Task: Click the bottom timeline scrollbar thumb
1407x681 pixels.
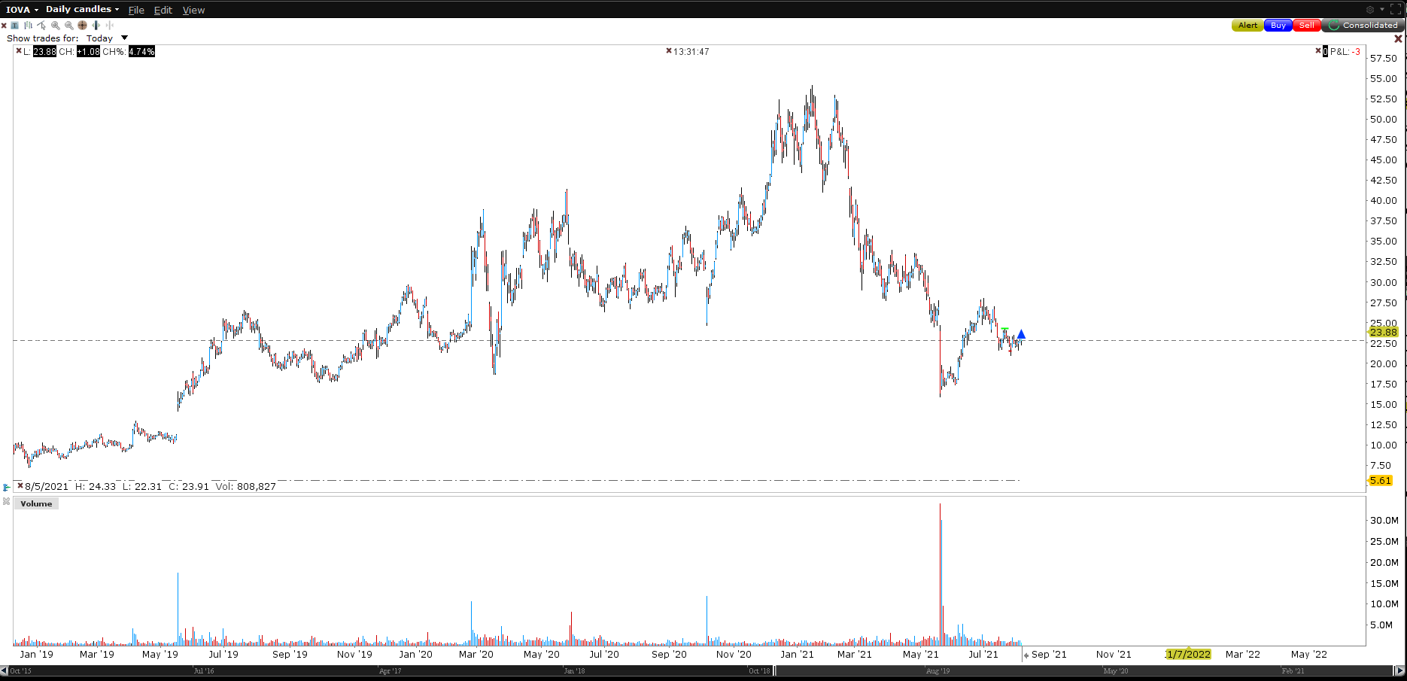Action: (x=1085, y=670)
